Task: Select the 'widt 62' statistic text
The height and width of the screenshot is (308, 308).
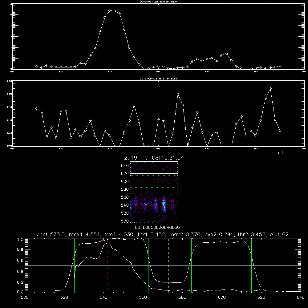Action: [x=279, y=234]
